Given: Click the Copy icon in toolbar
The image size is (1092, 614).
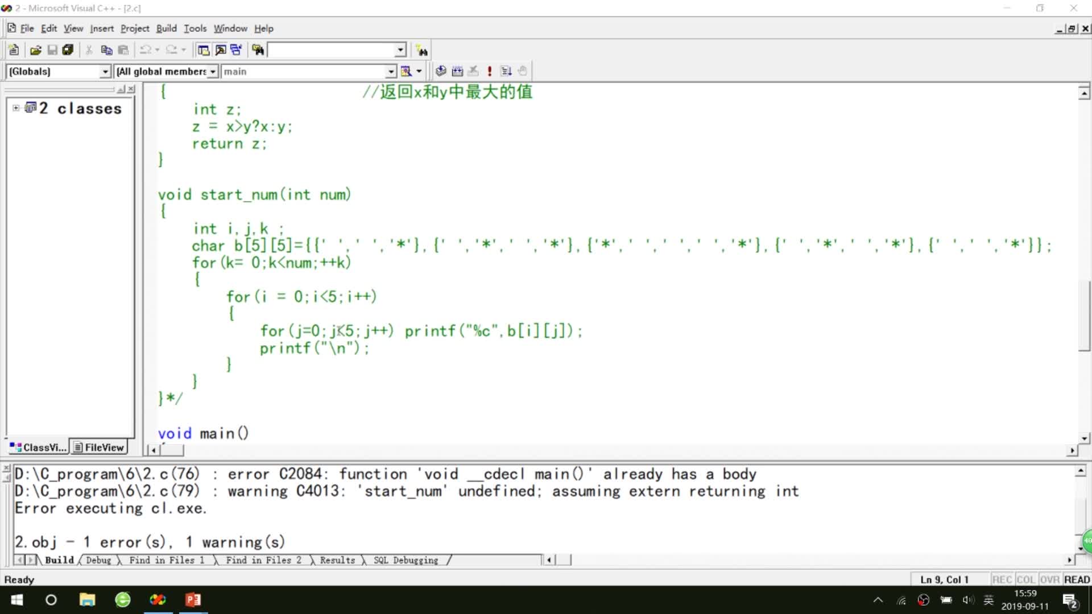Looking at the screenshot, I should click(x=106, y=50).
